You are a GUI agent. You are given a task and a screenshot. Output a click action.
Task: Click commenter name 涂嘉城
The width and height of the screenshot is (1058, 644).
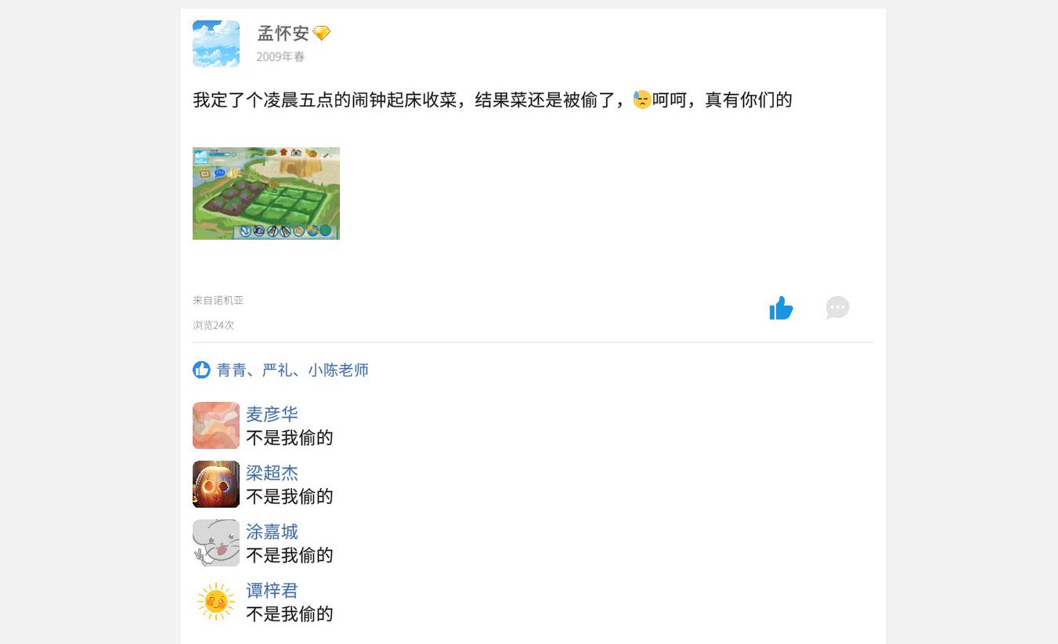coord(272,532)
